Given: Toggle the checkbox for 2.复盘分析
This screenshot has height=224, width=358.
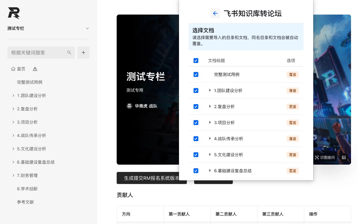Looking at the screenshot, I should click(196, 106).
